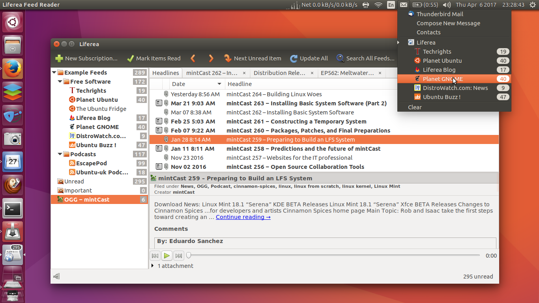Click the mail envelope indicator icon
539x303 pixels.
point(403,5)
